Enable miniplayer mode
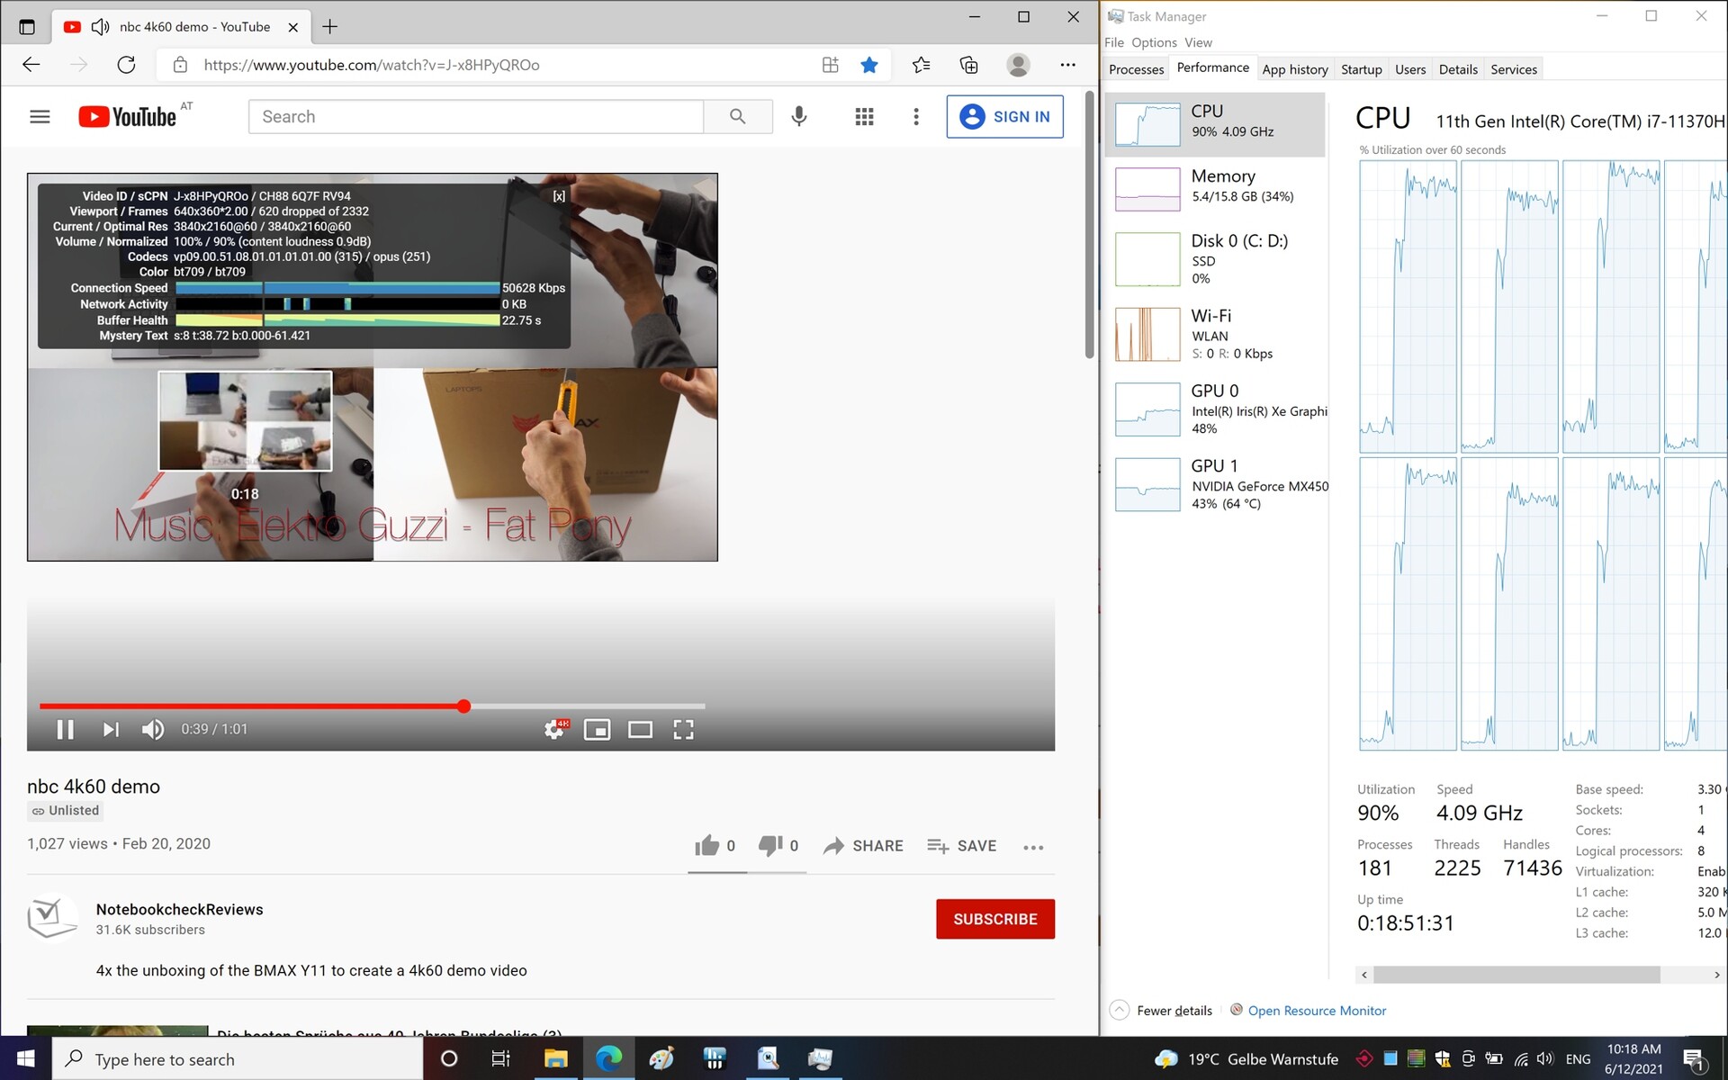This screenshot has height=1080, width=1728. point(597,729)
